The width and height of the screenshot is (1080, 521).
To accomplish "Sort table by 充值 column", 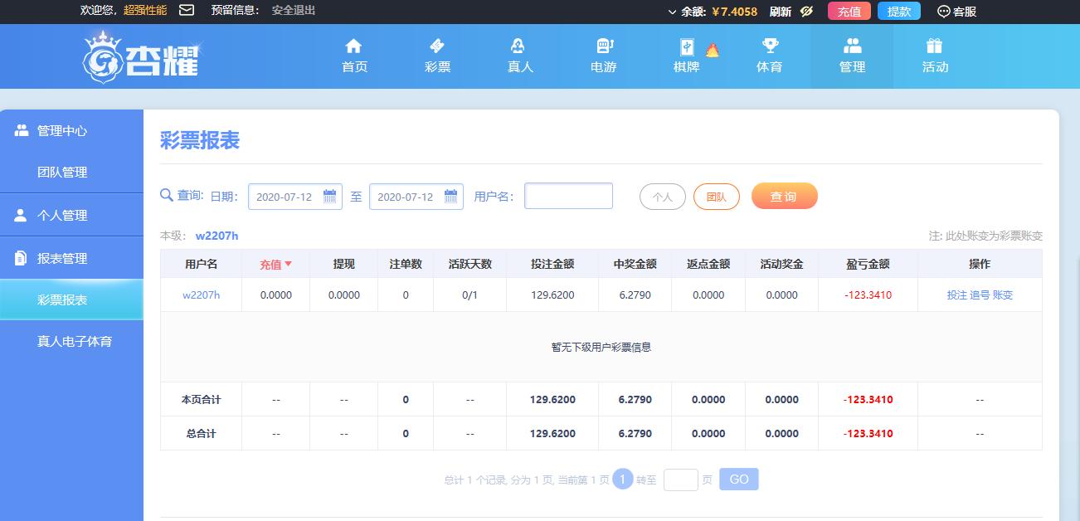I will click(x=275, y=264).
